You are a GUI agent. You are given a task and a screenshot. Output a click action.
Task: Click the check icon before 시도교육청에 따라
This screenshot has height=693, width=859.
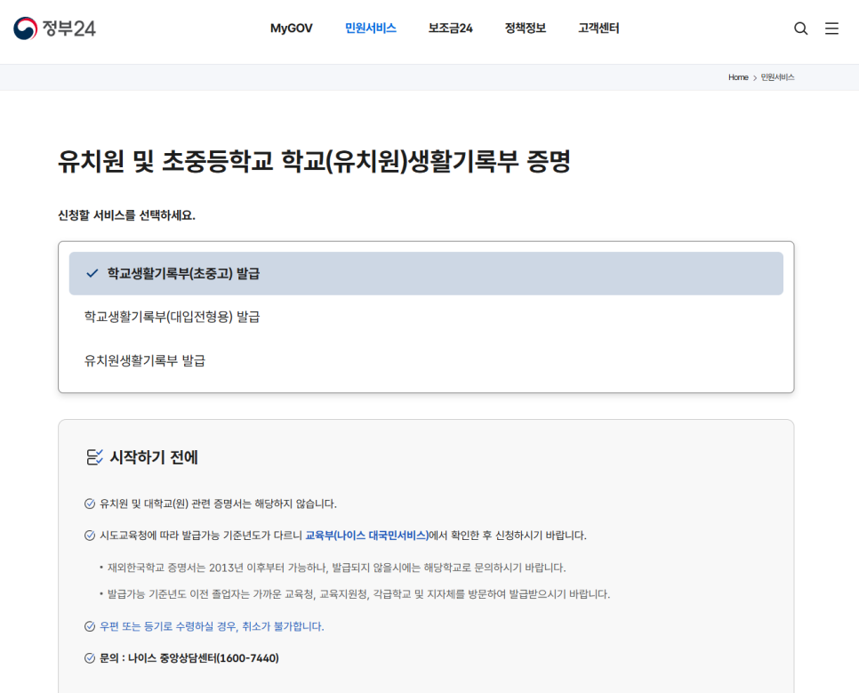tap(89, 536)
